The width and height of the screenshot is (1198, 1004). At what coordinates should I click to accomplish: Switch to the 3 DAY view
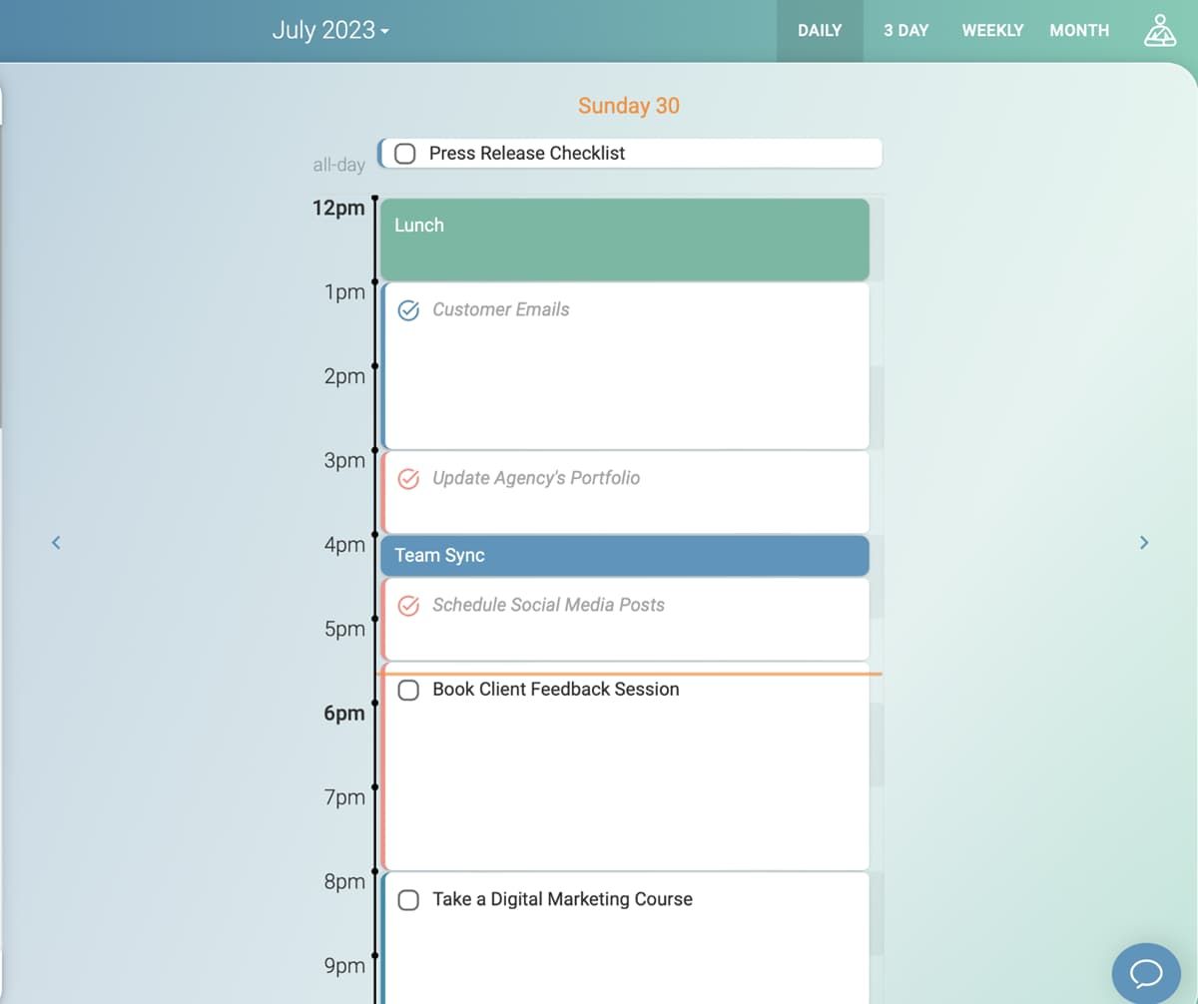pos(905,31)
